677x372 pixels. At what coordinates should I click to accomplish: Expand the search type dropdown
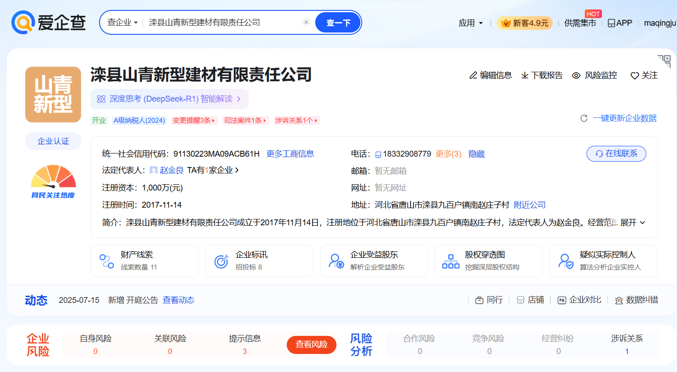point(123,22)
